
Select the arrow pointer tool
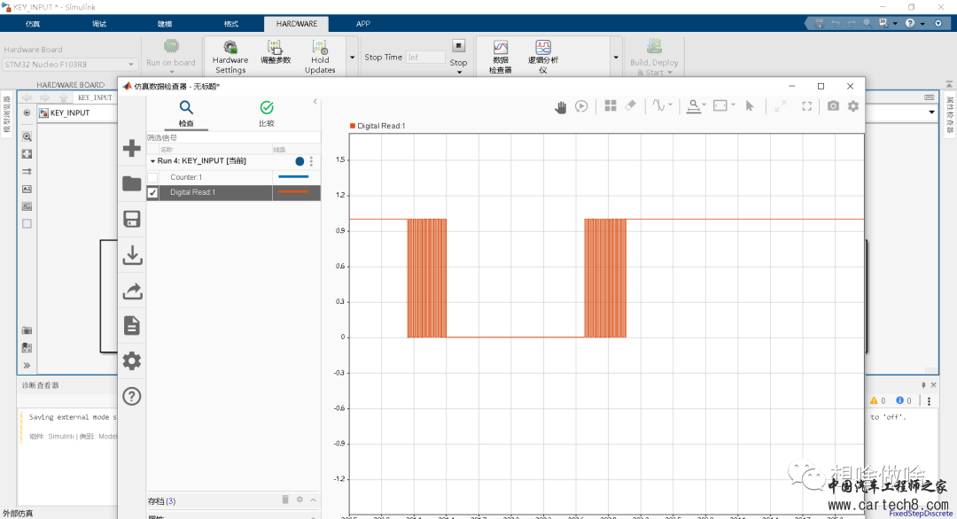point(751,106)
